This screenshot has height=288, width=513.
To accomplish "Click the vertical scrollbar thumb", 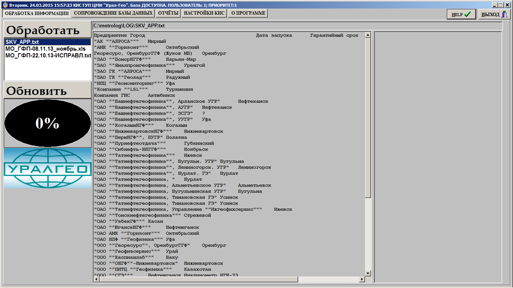I will [x=368, y=118].
